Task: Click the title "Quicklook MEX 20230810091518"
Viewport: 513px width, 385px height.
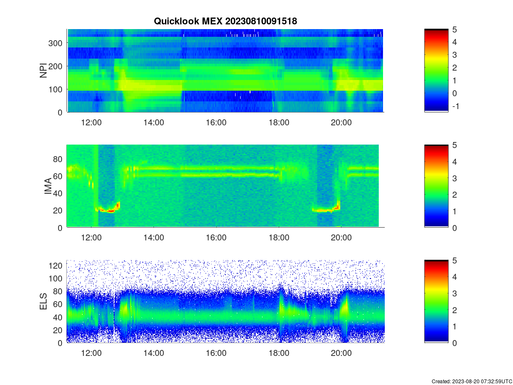Action: 225,21
